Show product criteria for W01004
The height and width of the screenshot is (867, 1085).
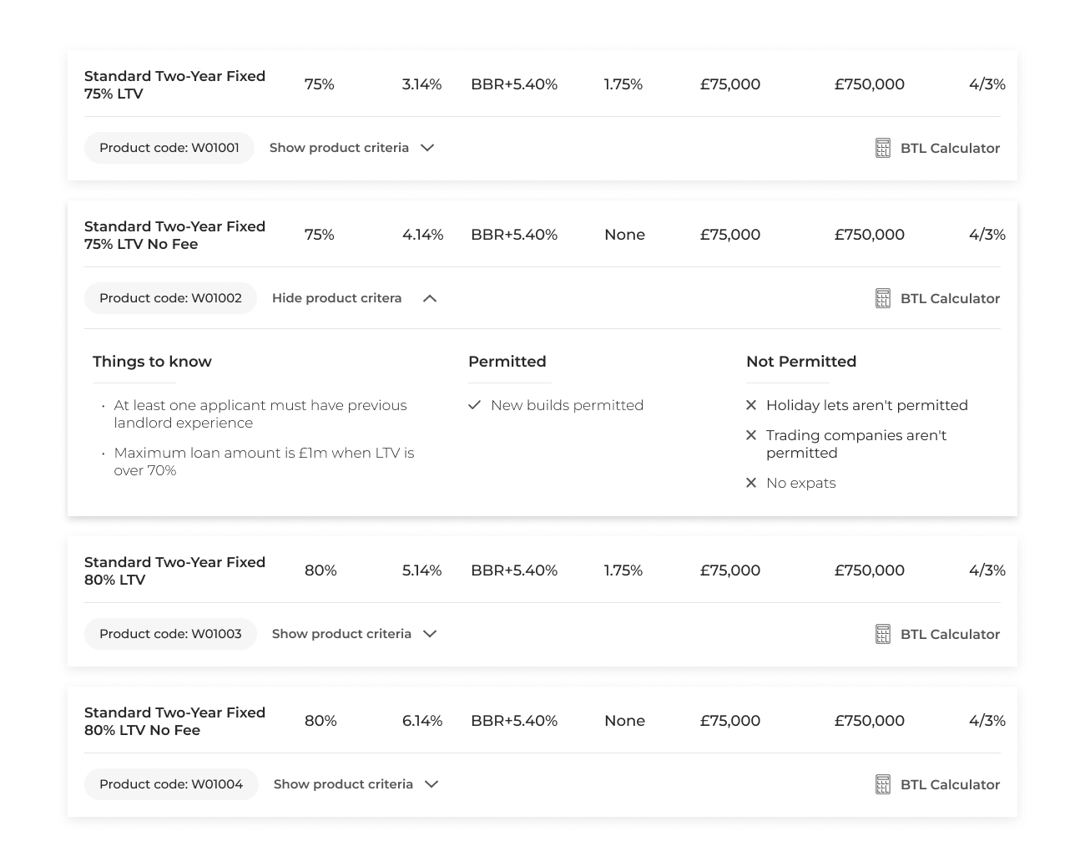pyautogui.click(x=356, y=784)
